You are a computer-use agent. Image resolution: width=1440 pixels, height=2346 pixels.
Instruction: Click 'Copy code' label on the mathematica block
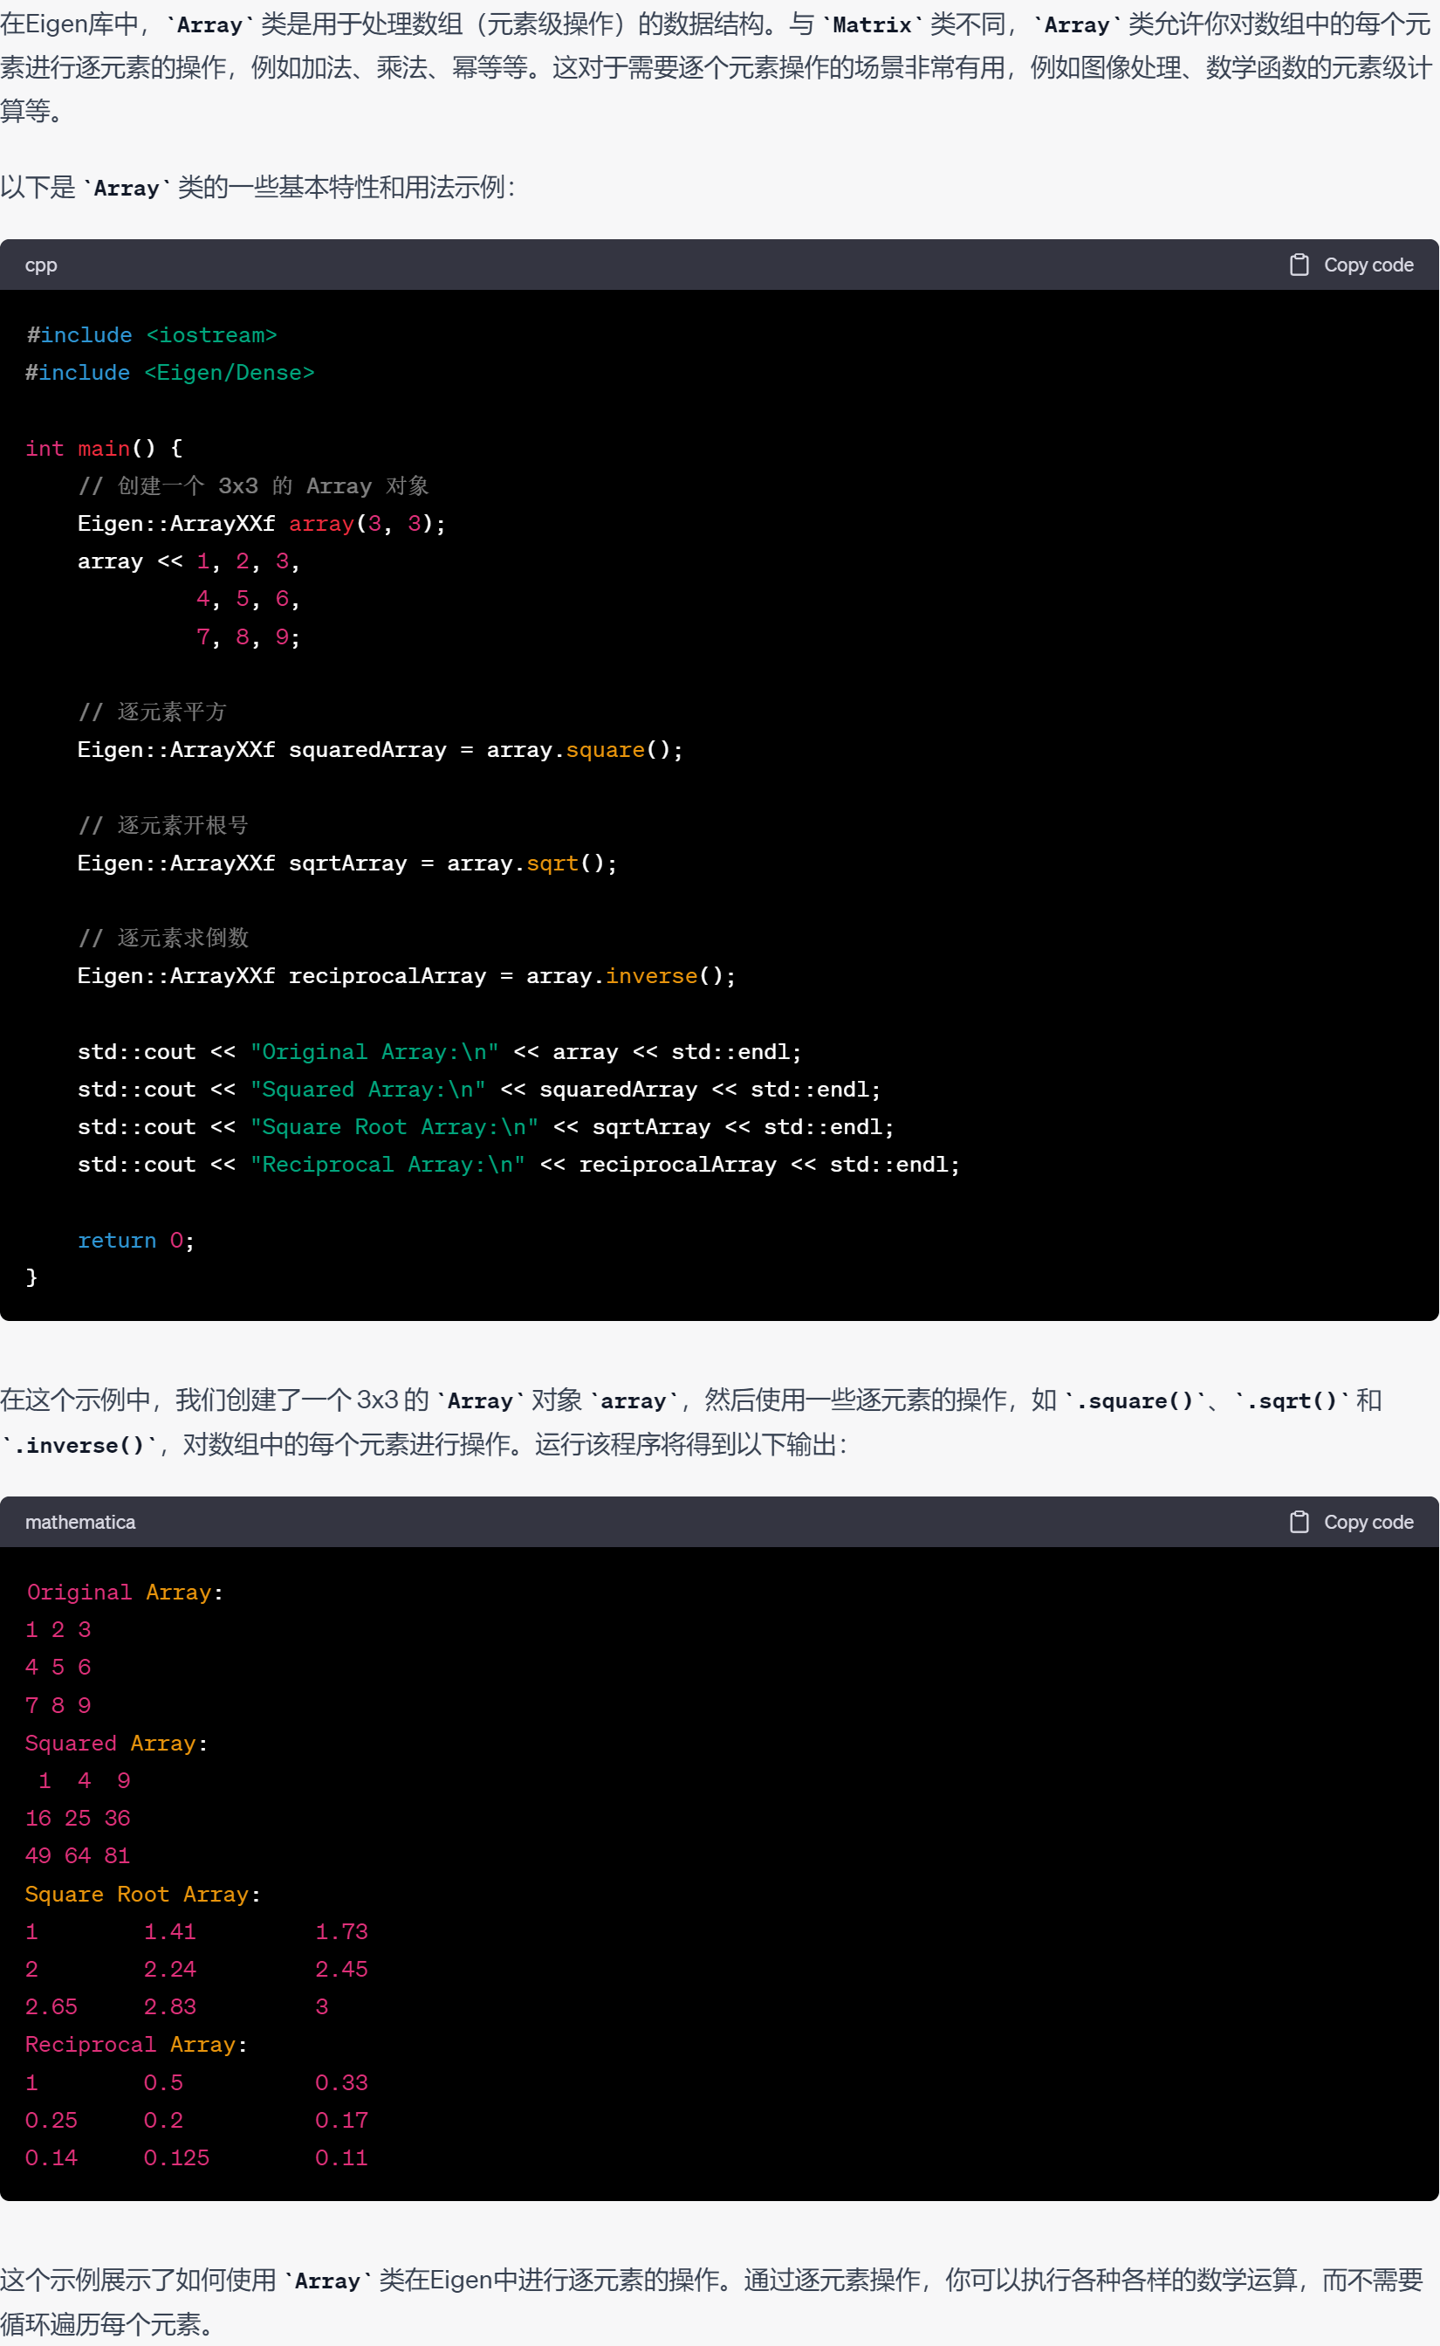click(1368, 1522)
